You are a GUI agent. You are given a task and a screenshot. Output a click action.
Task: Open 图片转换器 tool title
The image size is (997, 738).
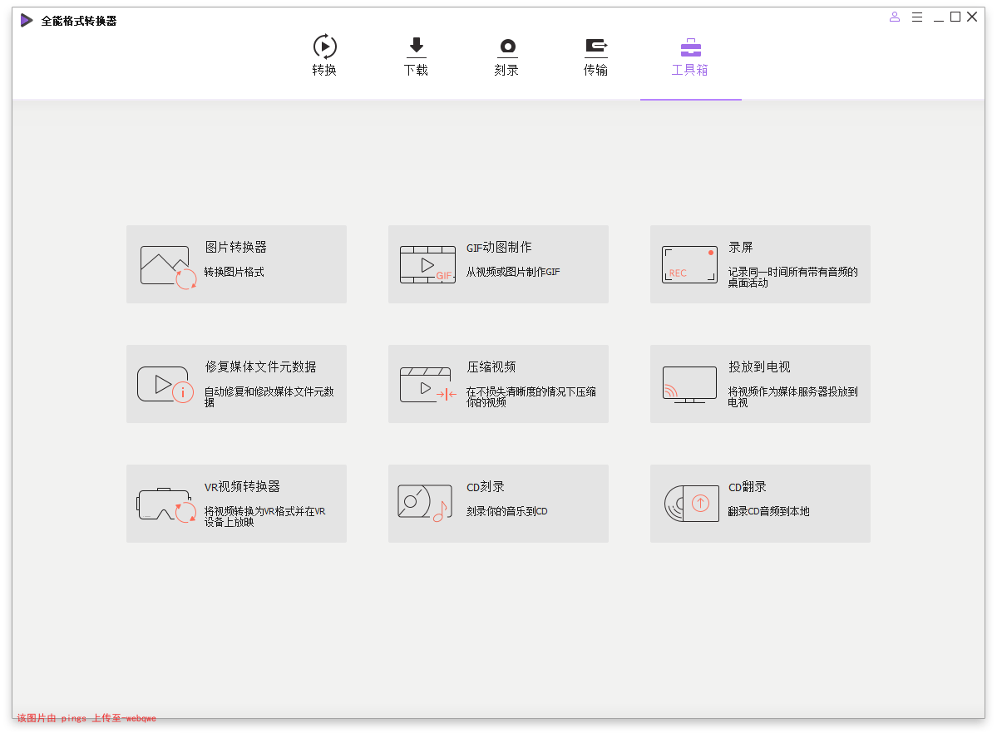[236, 247]
